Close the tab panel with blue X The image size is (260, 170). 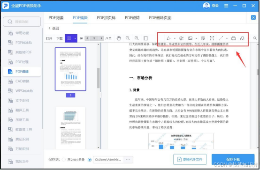pos(253,17)
